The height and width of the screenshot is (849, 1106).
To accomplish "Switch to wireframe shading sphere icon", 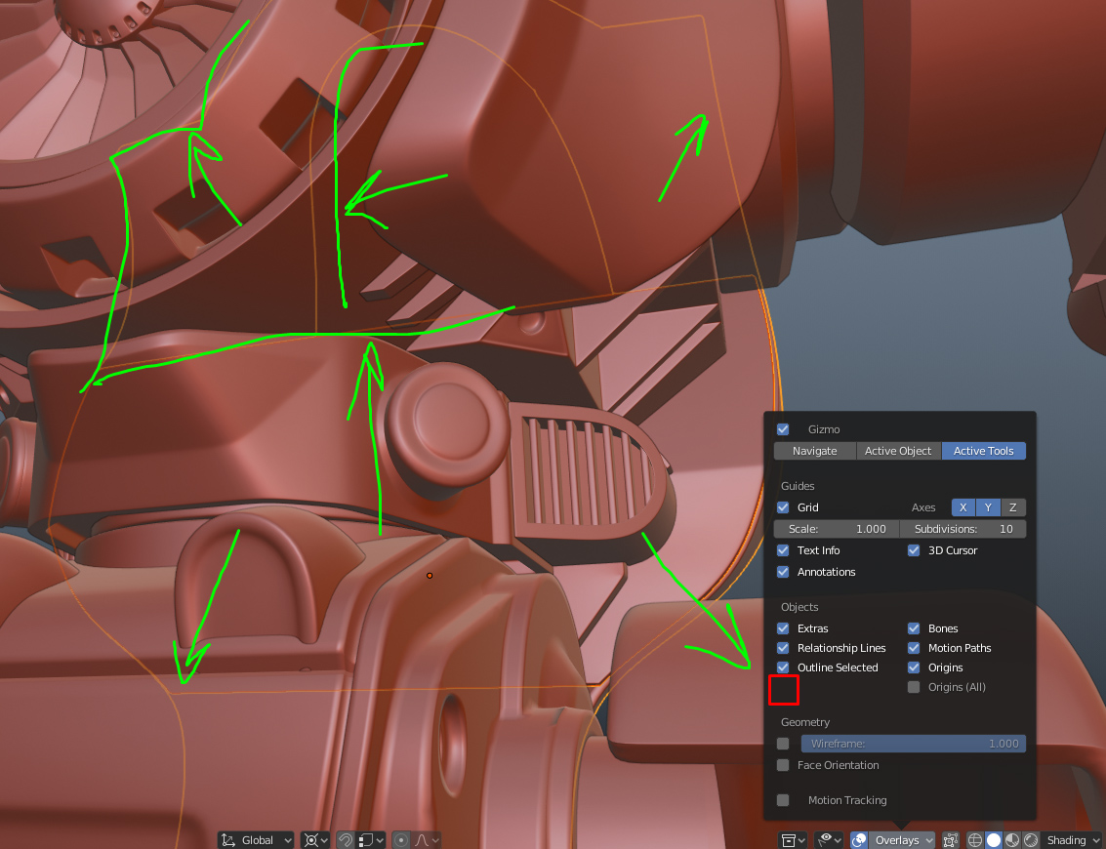I will [975, 840].
